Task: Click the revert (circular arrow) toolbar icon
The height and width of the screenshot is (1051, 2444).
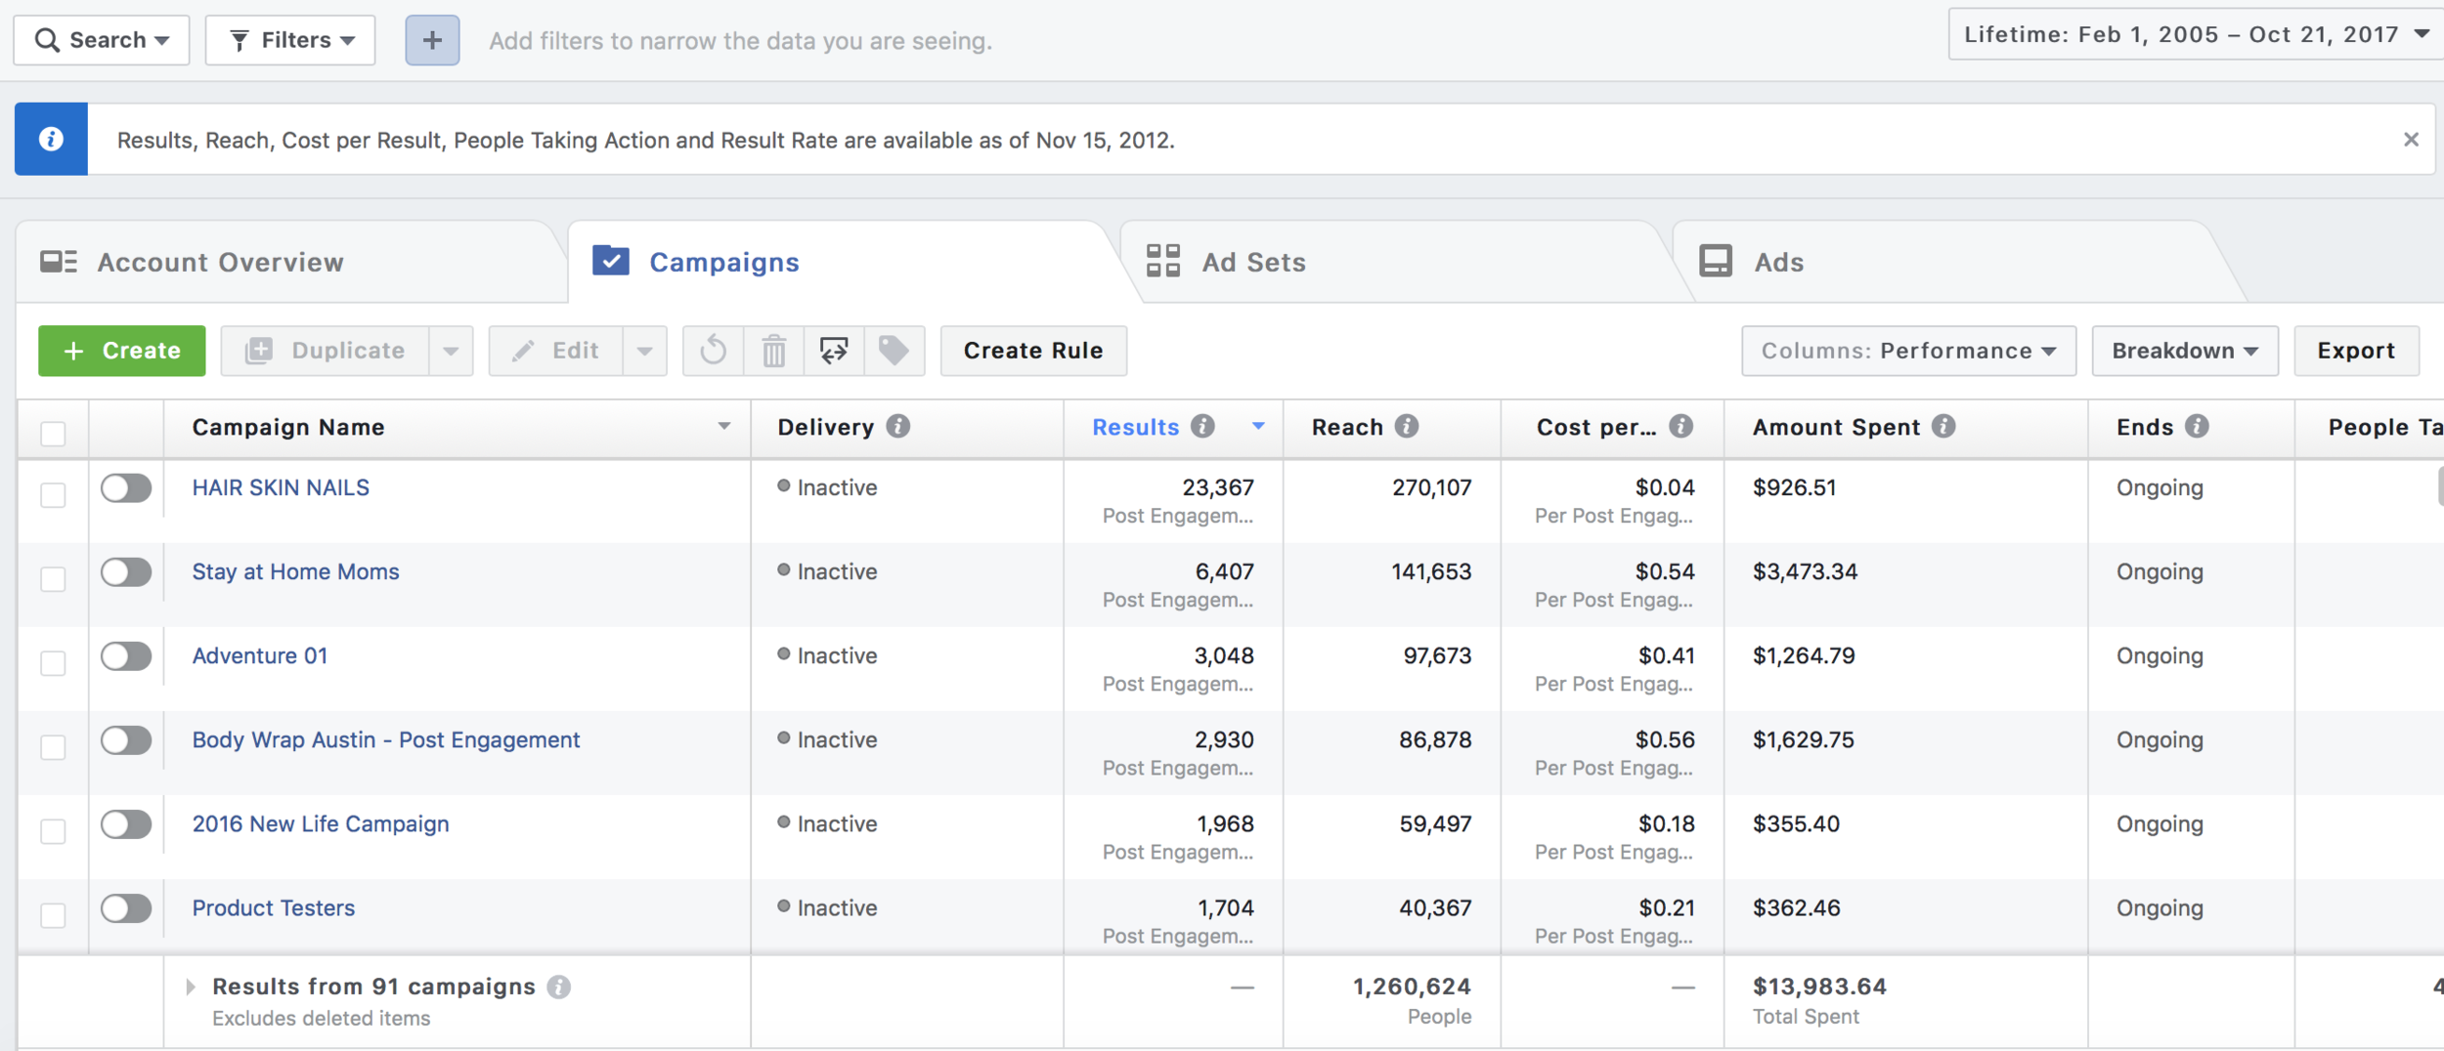Action: coord(714,351)
